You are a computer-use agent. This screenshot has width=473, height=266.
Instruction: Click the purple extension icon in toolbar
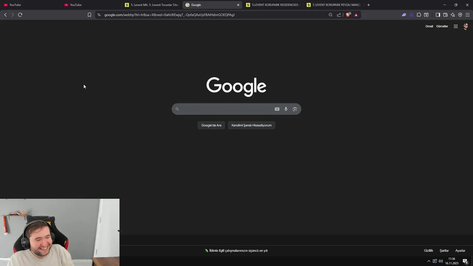[x=404, y=15]
